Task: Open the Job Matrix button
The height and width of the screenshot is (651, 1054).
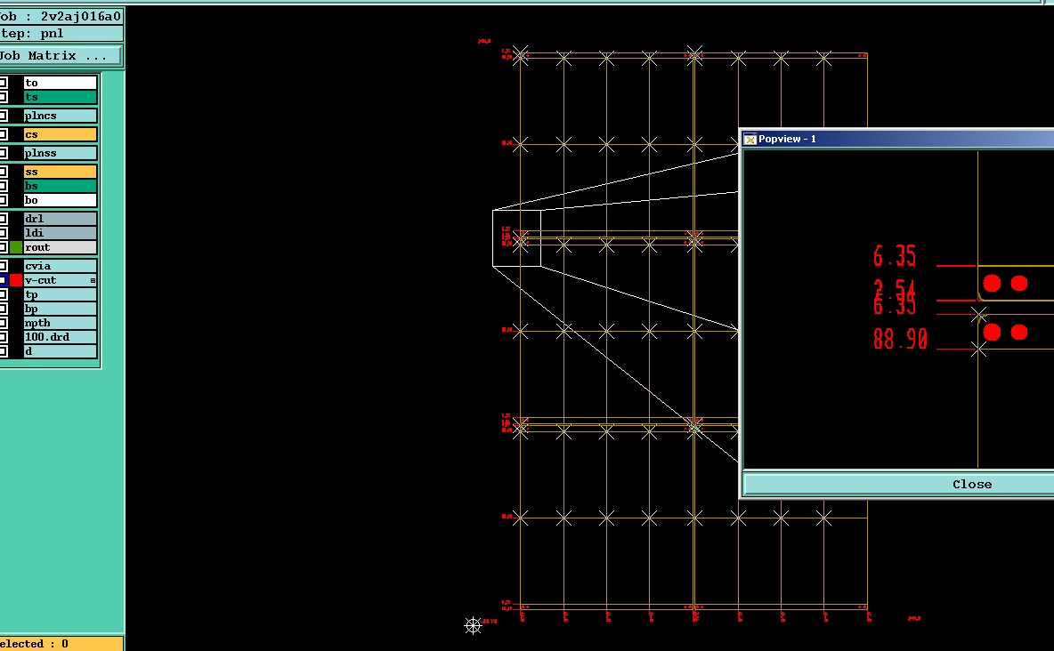Action: 60,56
